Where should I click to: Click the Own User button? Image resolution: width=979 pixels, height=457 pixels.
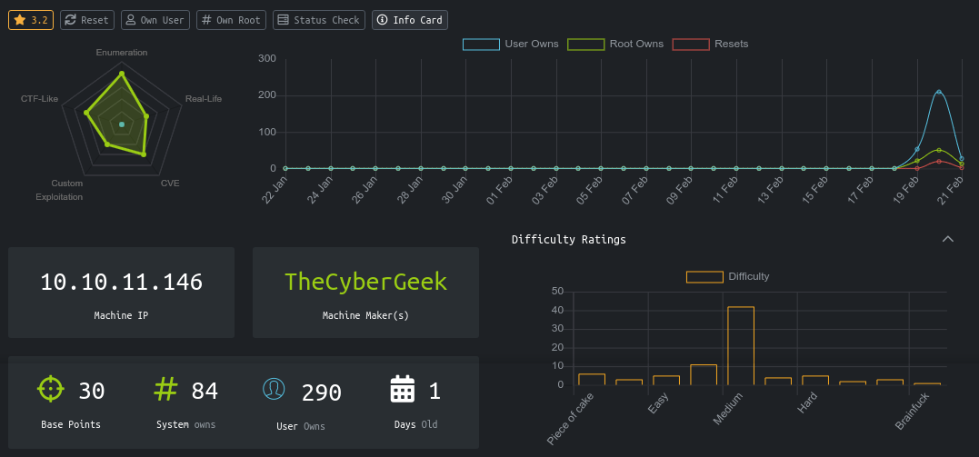pyautogui.click(x=155, y=20)
